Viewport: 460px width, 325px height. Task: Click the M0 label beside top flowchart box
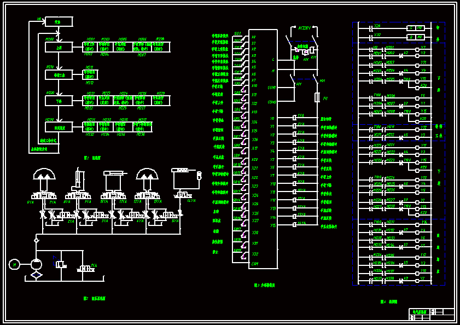[x=39, y=19]
